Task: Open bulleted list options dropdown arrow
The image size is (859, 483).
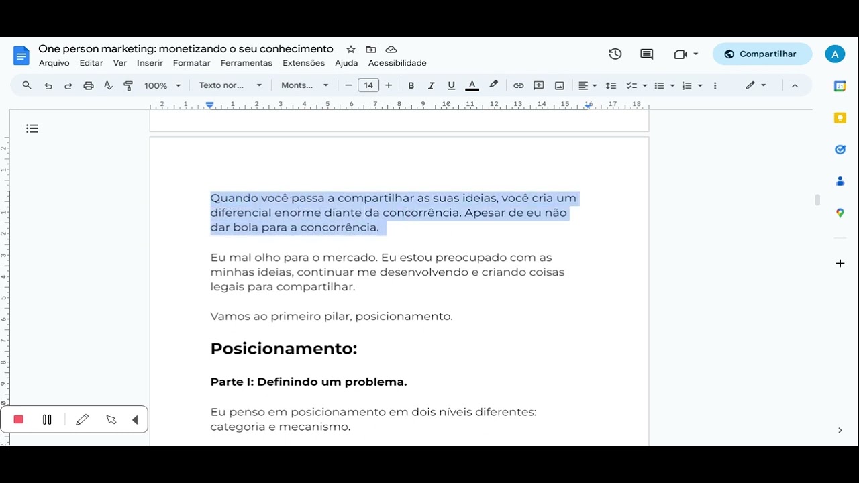Action: pyautogui.click(x=672, y=85)
